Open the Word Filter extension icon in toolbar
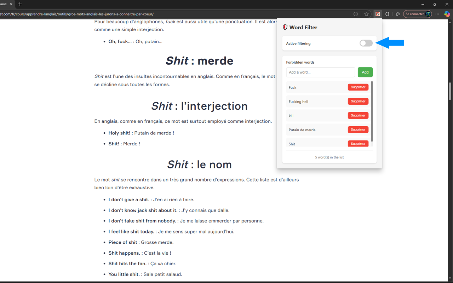 click(x=378, y=14)
